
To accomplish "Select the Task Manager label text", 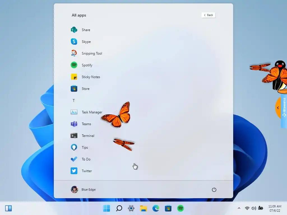I will pos(92,112).
